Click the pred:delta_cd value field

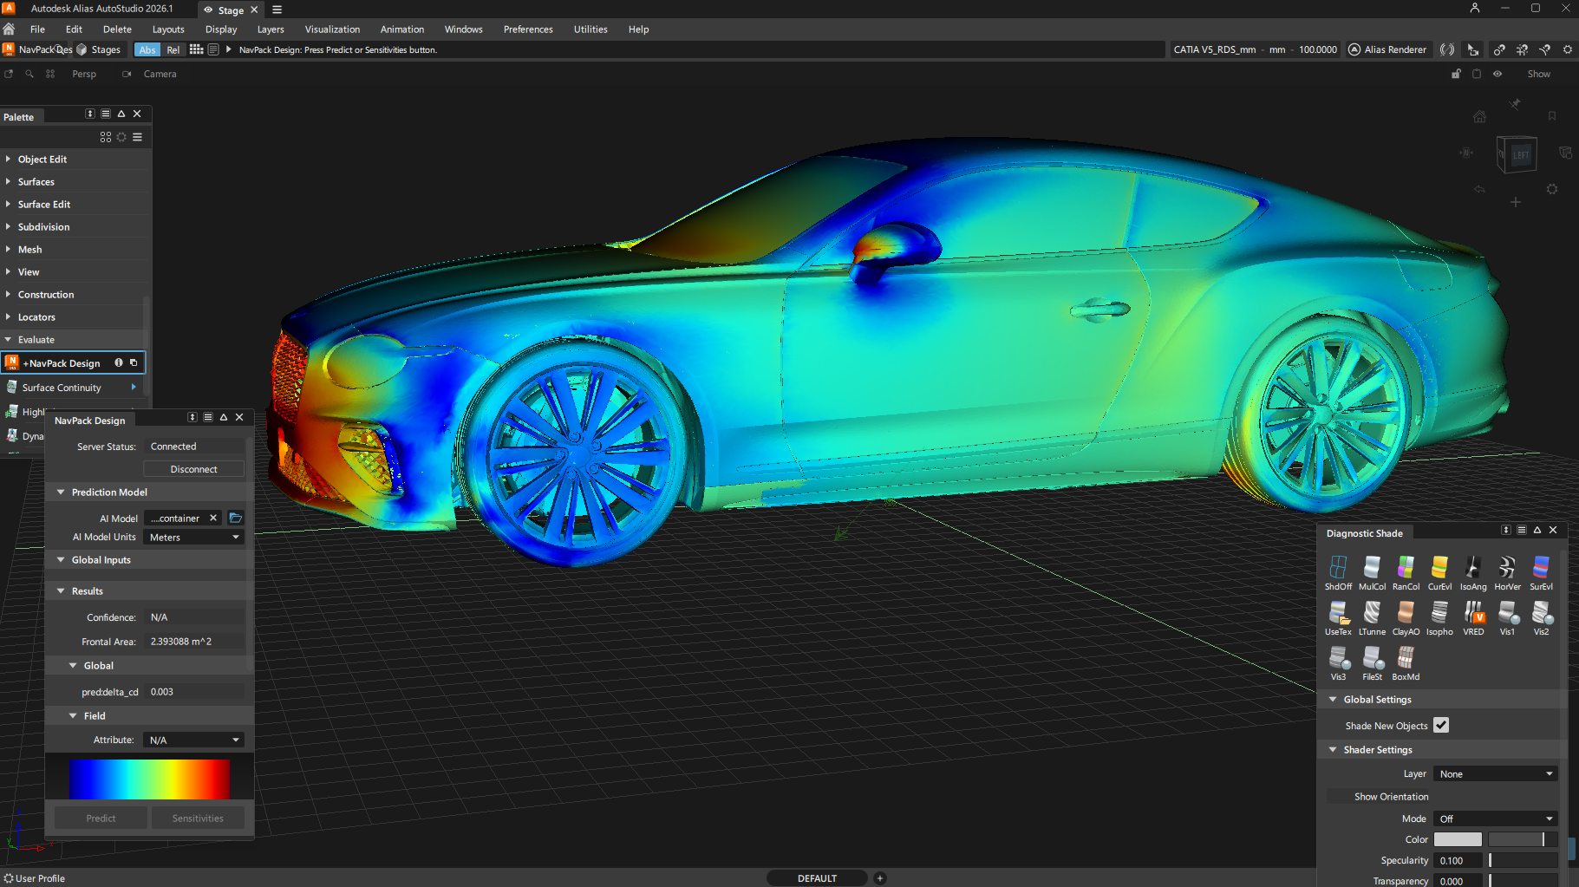(194, 692)
